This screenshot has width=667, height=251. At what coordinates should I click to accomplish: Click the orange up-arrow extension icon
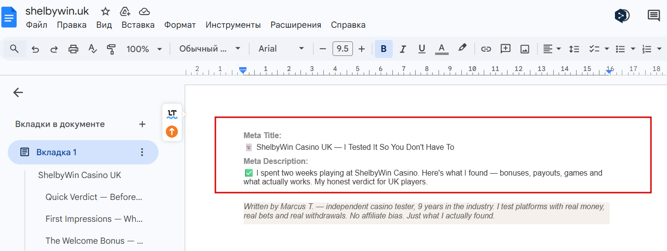click(172, 131)
